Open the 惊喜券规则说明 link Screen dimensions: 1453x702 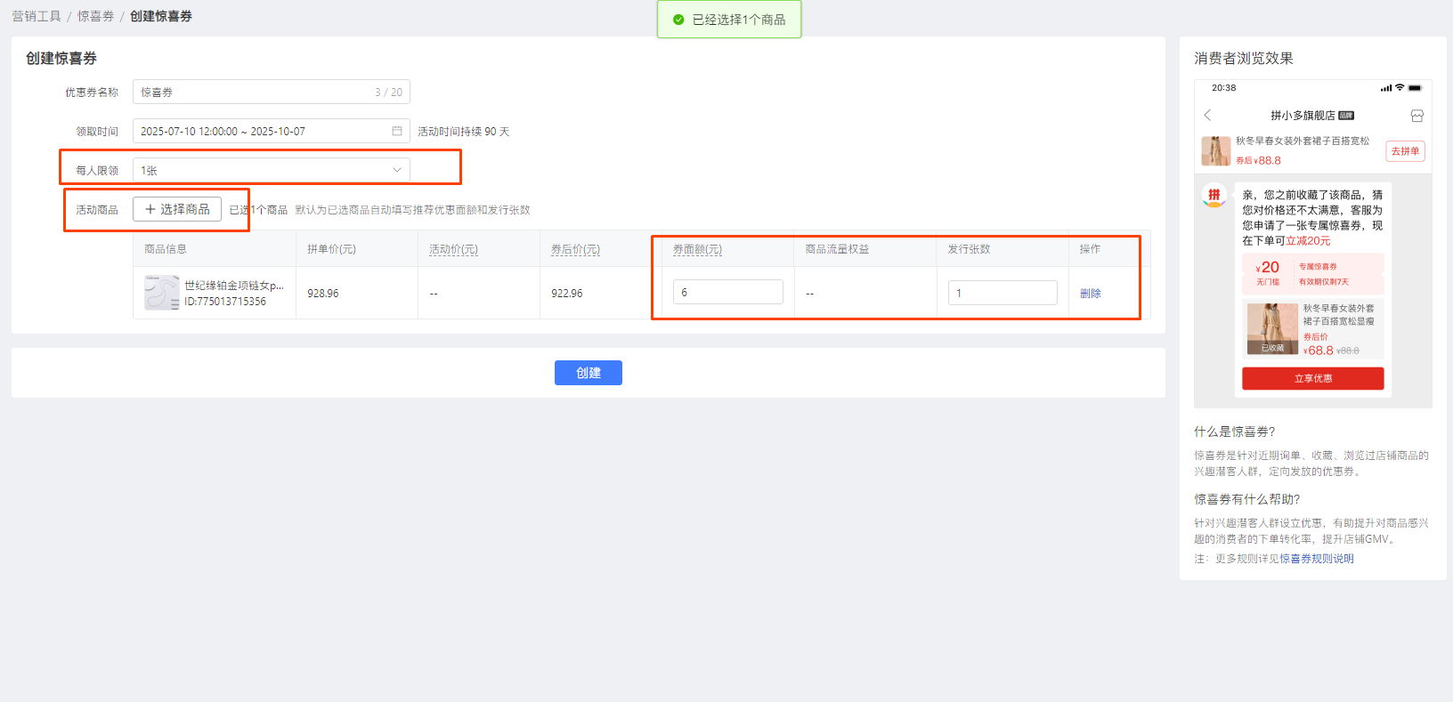pos(1316,559)
